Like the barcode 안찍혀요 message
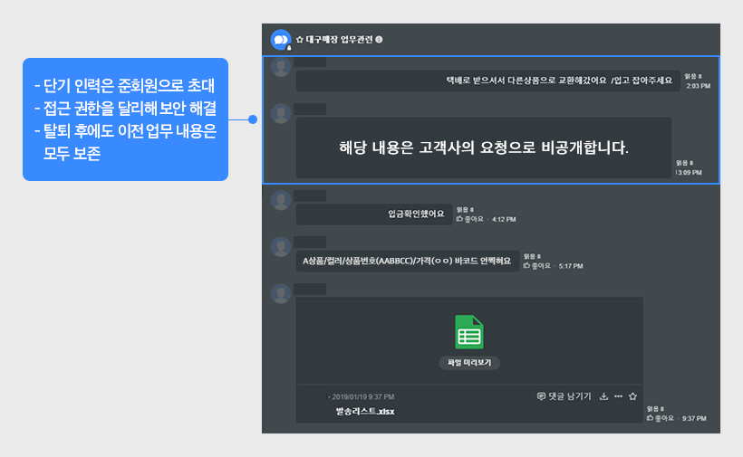Viewport: 743px width, 457px height. [x=538, y=266]
